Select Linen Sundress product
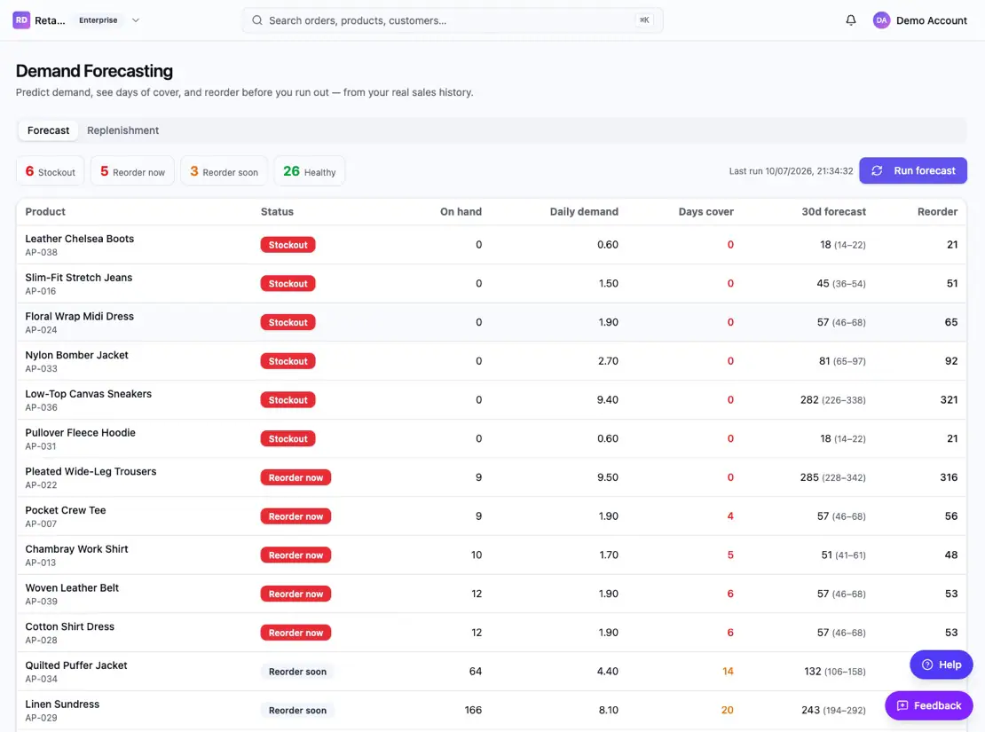The image size is (985, 732). coord(62,704)
